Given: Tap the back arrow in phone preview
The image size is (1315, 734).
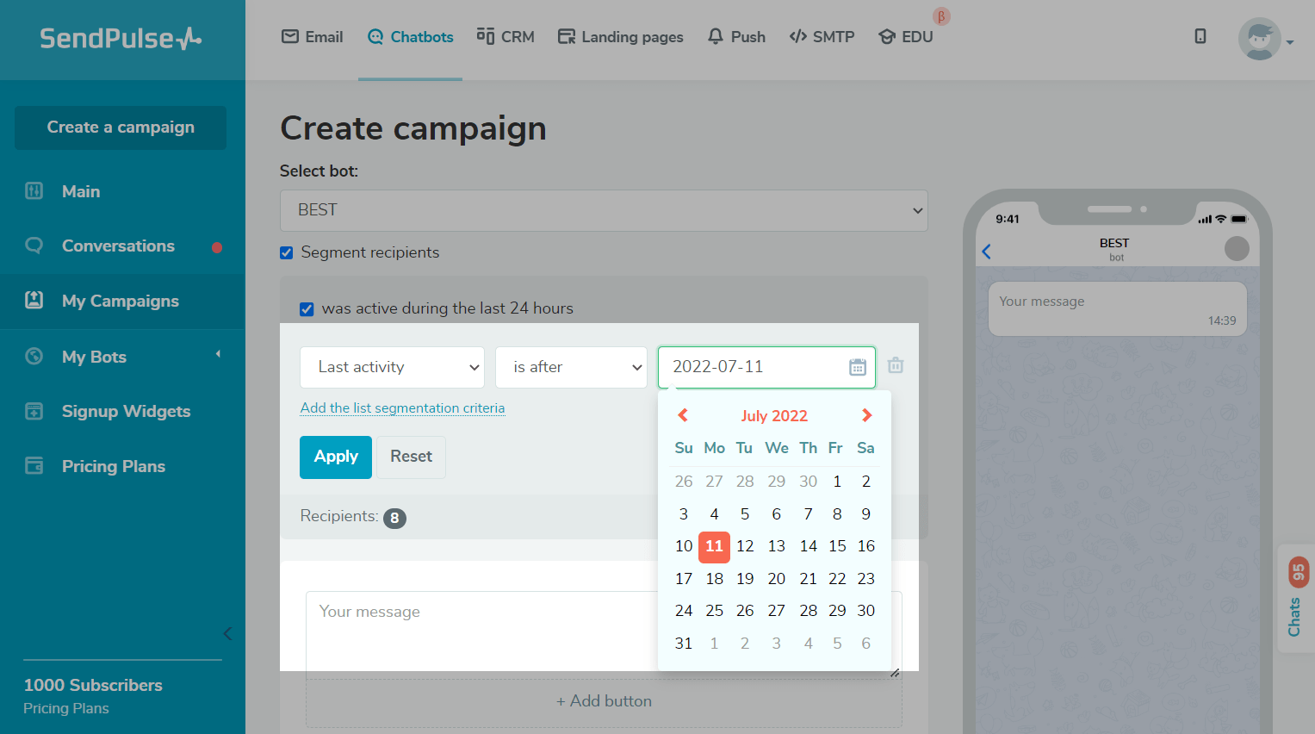Looking at the screenshot, I should tap(987, 252).
